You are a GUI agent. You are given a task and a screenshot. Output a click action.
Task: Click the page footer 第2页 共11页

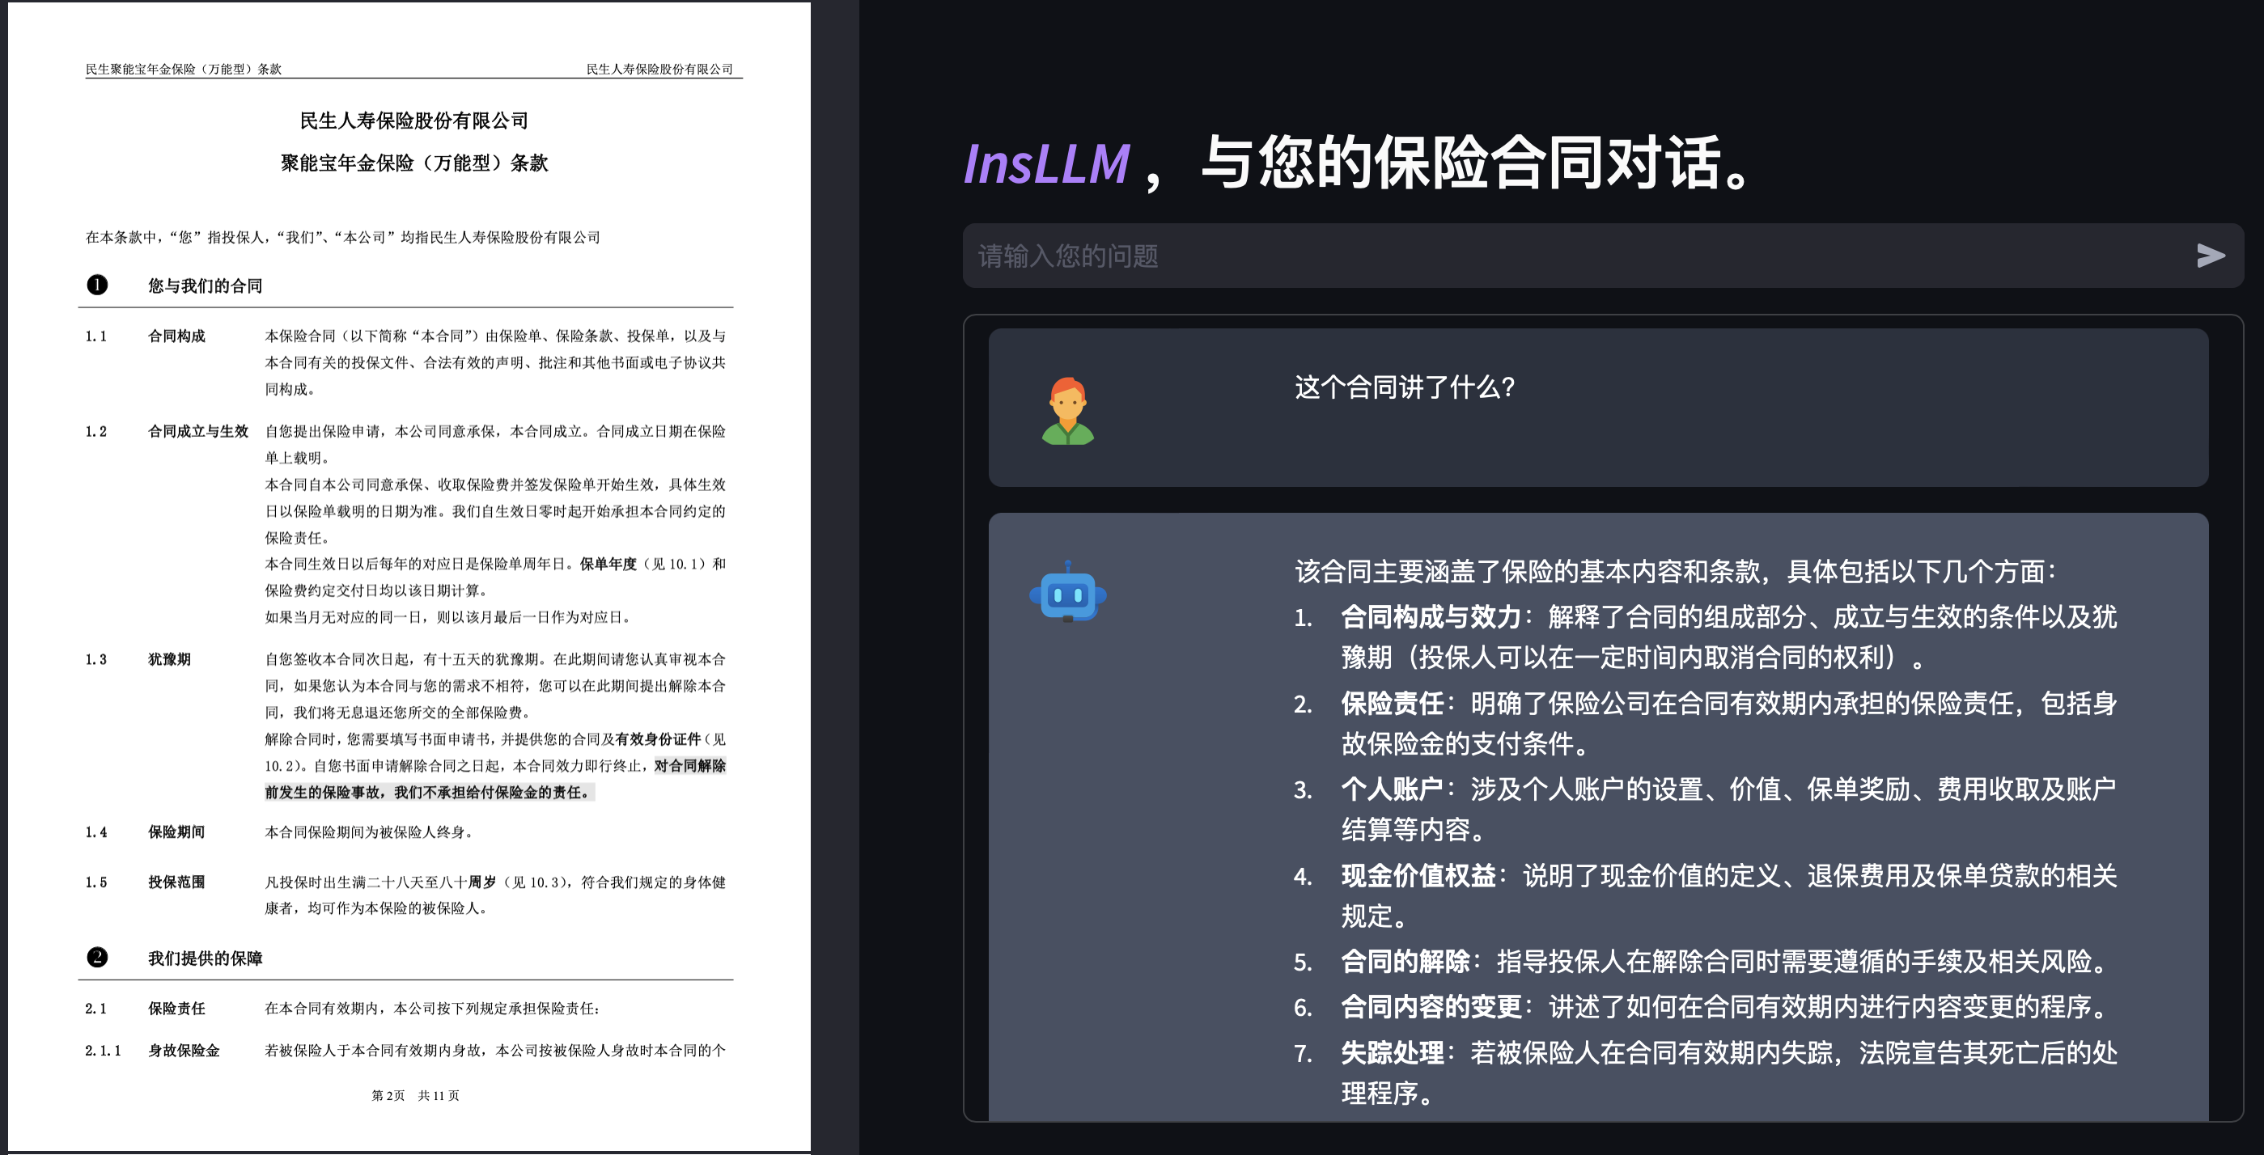pyautogui.click(x=415, y=1095)
